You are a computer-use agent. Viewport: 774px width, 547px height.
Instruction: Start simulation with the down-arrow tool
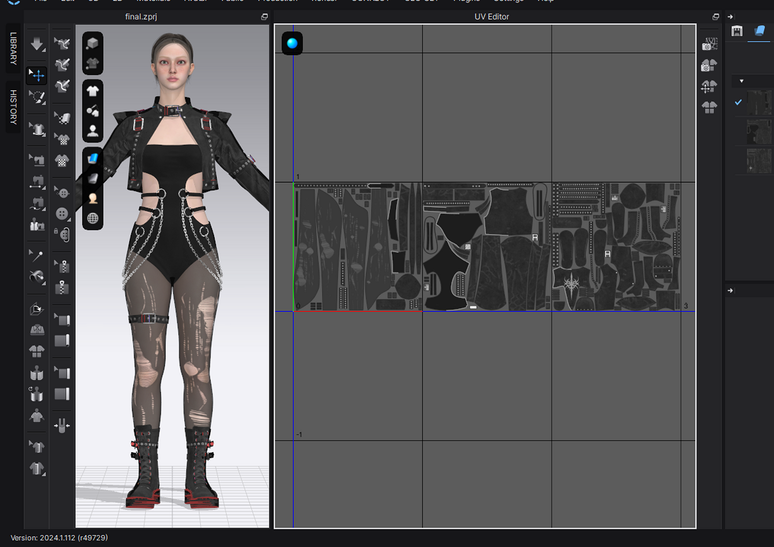[37, 44]
